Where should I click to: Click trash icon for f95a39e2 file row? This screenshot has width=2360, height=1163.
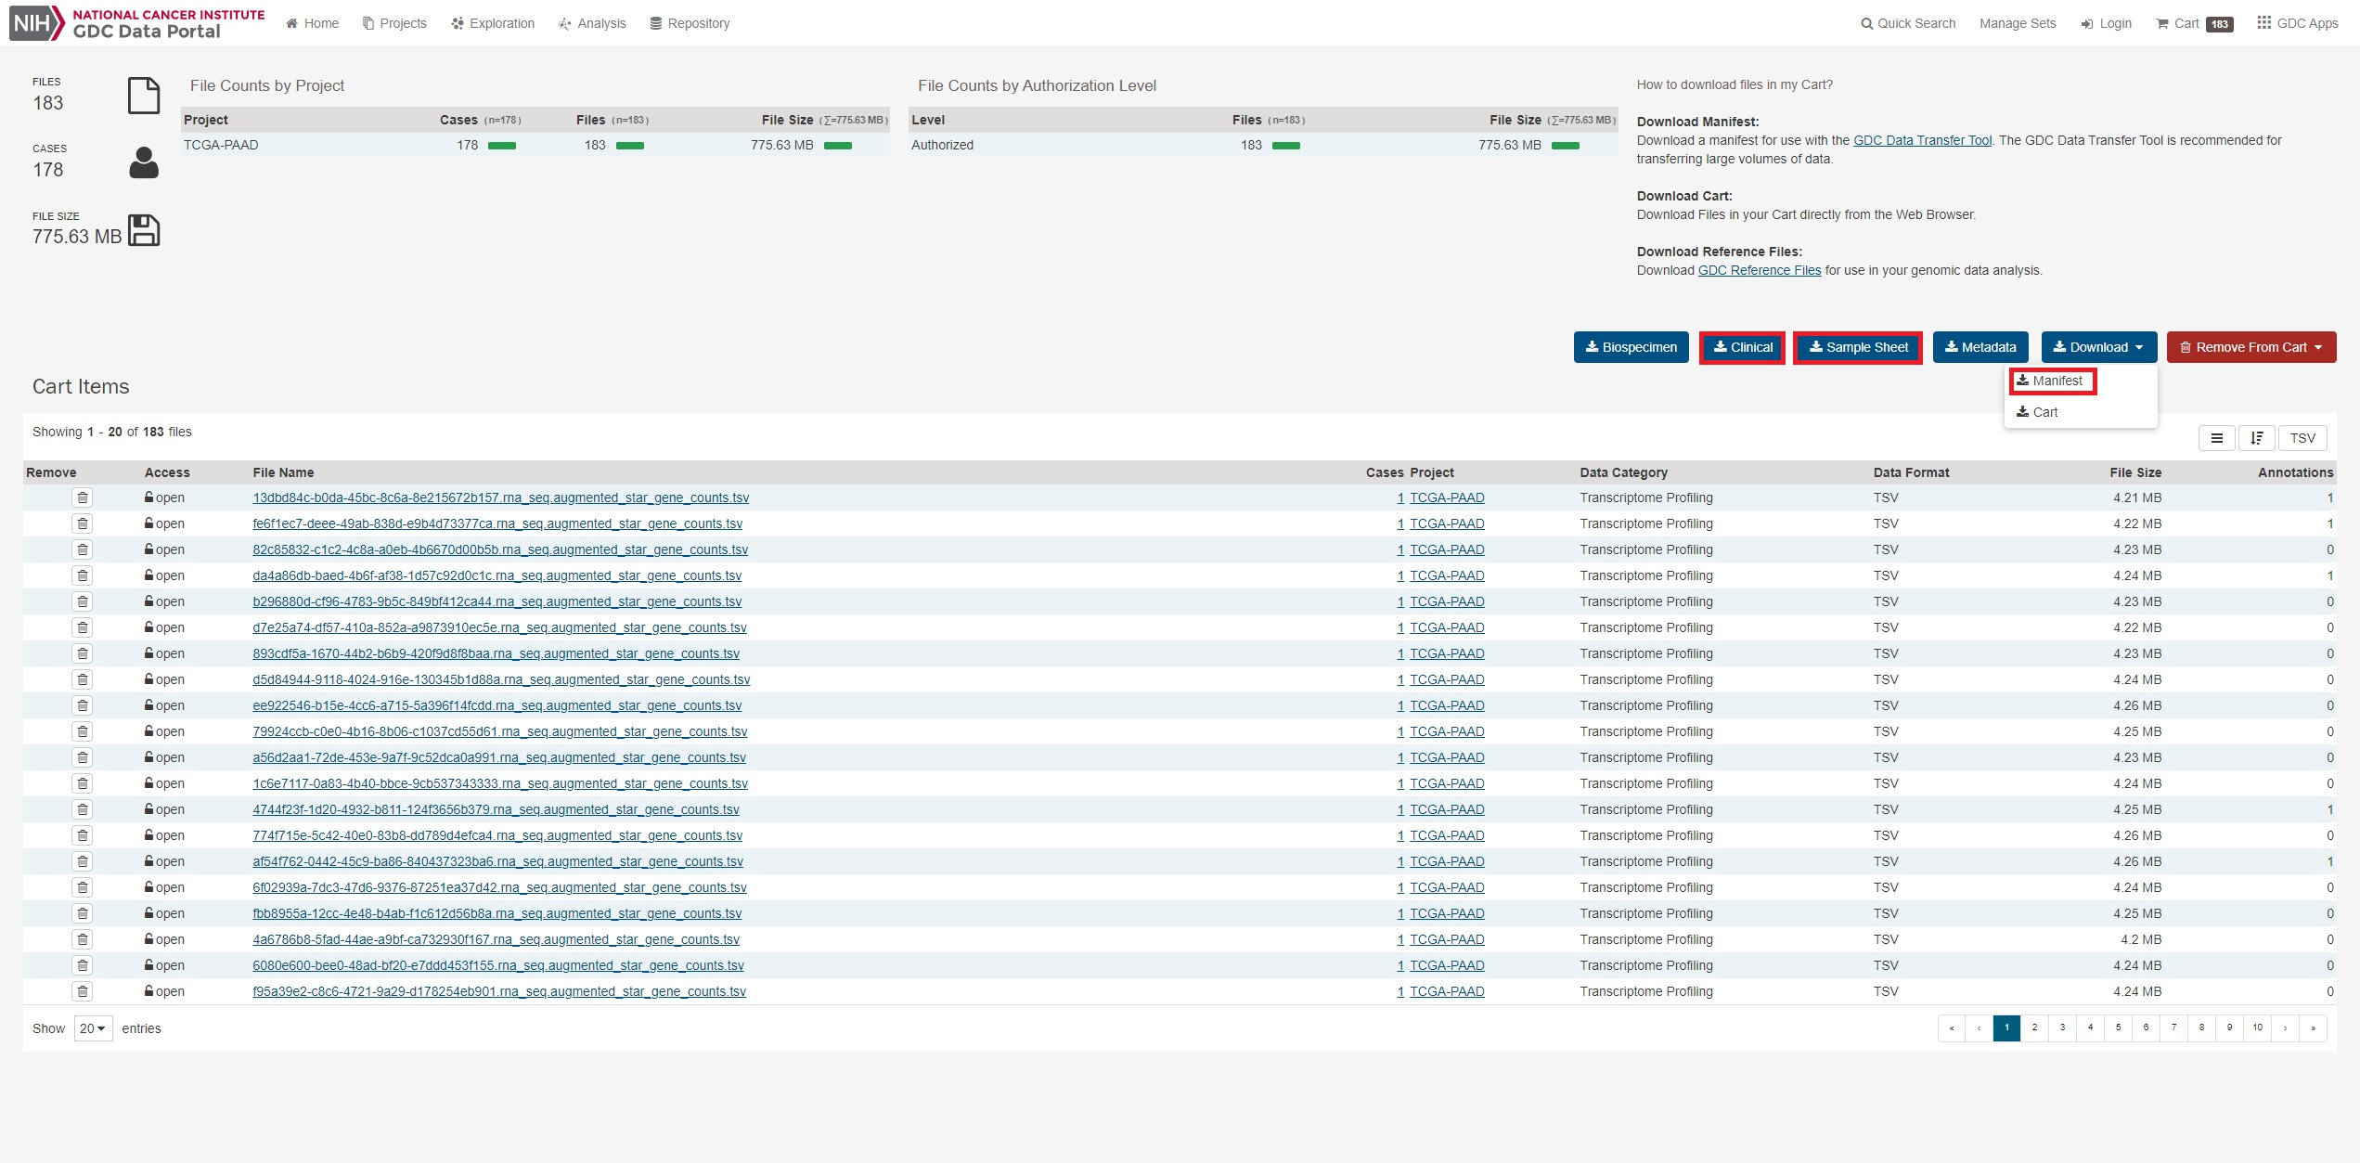tap(83, 991)
